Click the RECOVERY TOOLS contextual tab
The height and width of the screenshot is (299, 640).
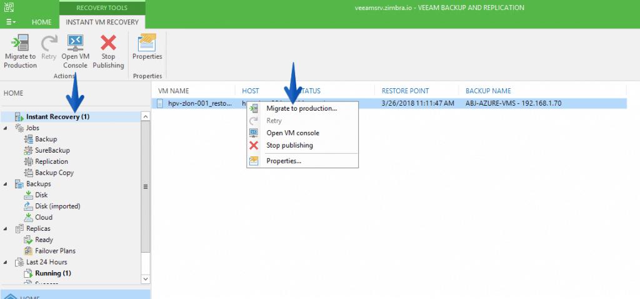point(102,8)
